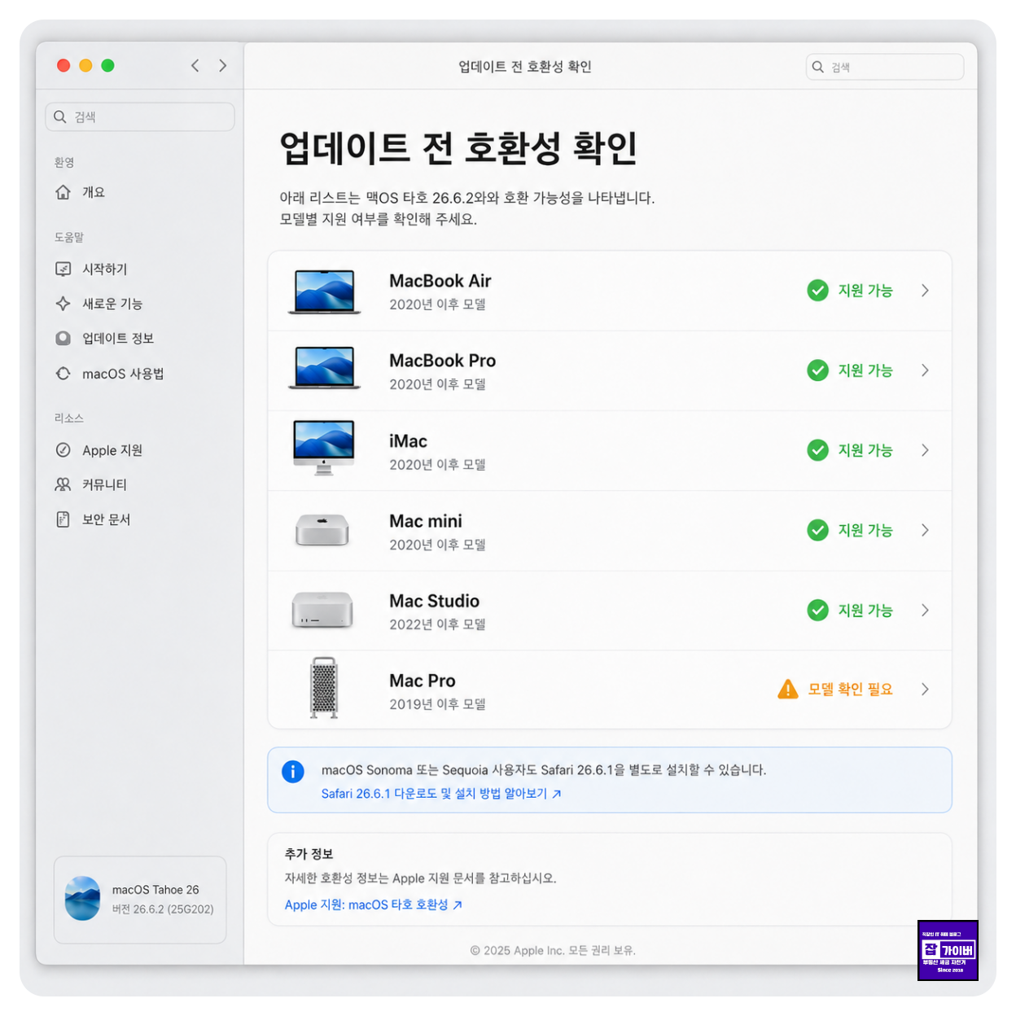Expand the MacBook Pro row chevron
The image size is (1016, 1016).
[x=925, y=370]
